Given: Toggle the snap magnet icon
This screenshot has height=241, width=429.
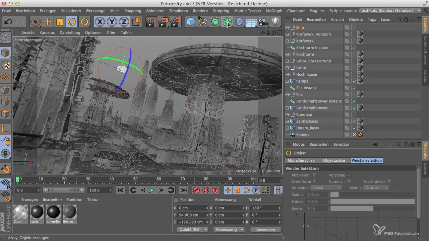Looking at the screenshot, I should click(6, 168).
